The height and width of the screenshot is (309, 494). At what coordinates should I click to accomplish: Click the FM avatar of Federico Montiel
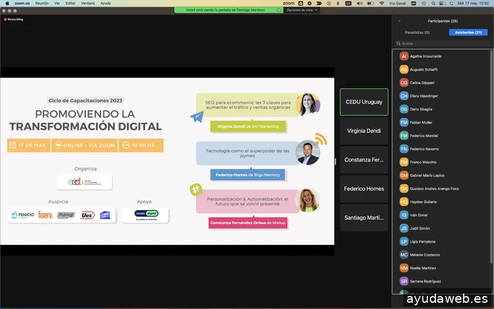404,135
